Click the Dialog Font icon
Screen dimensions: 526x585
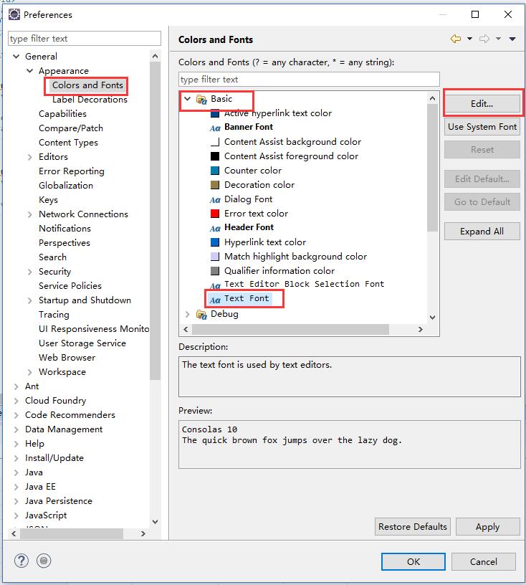click(215, 199)
